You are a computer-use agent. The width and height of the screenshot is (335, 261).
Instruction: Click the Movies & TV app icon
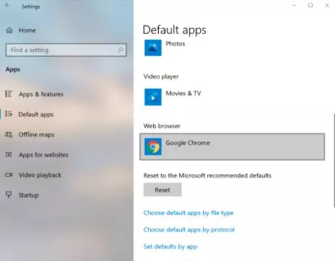click(x=153, y=97)
